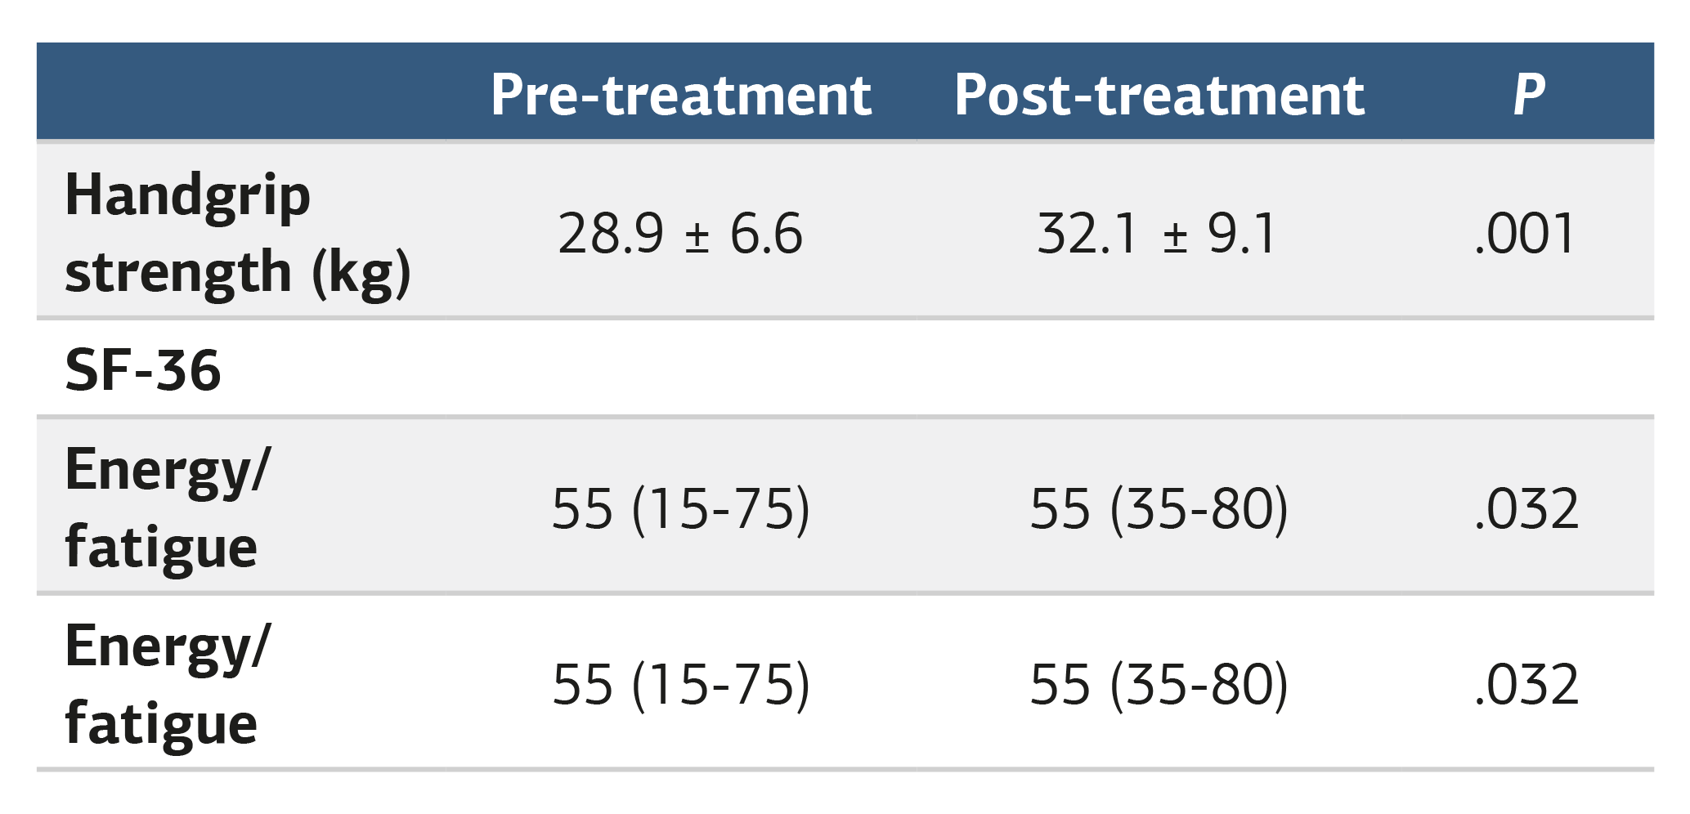Click the 28.9 ± 6.6 pre-treatment value

[x=680, y=234]
